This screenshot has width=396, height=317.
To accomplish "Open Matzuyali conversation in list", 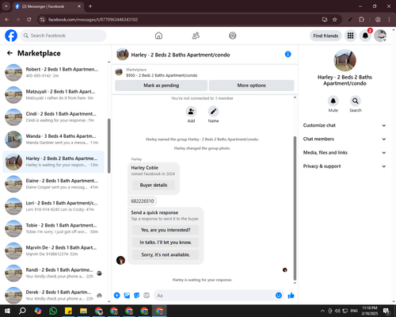I will click(x=53, y=94).
